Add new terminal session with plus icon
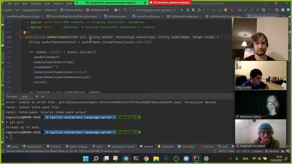The image size is (292, 164). (37, 97)
